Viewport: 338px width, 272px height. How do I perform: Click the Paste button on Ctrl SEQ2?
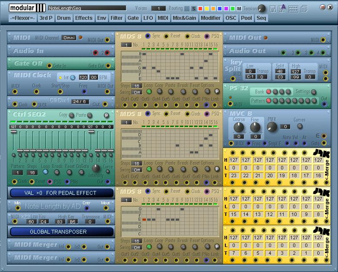point(90,116)
